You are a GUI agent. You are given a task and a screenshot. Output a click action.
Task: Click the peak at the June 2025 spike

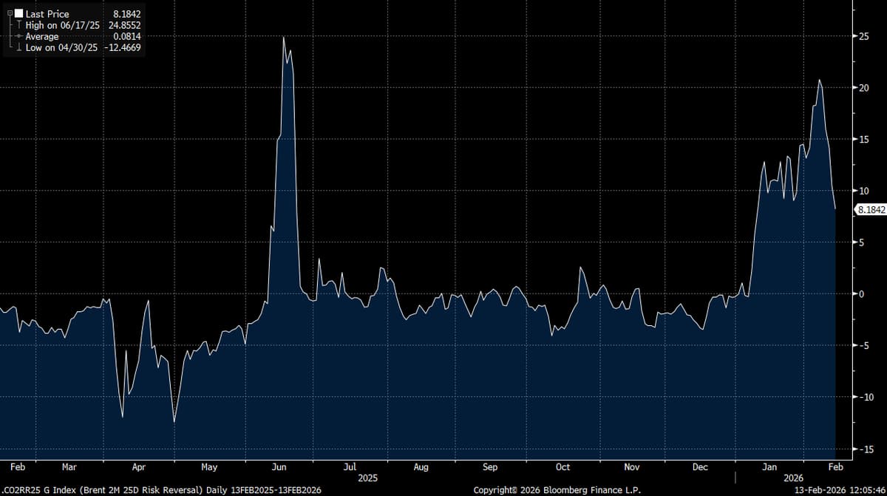tap(285, 35)
